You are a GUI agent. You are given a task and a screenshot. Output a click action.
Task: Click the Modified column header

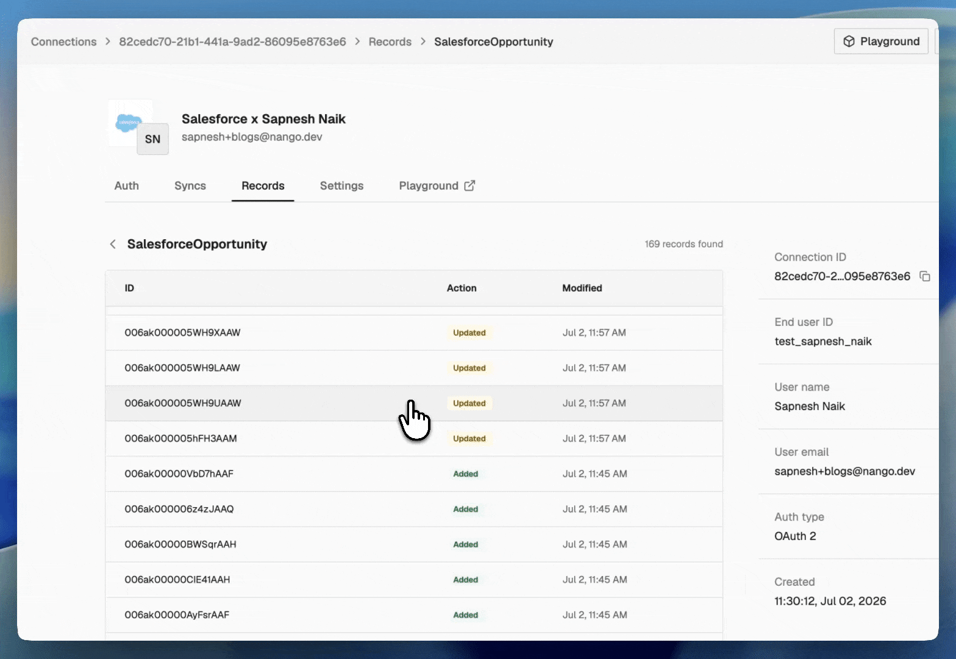pos(582,288)
